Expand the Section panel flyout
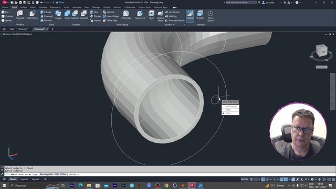This screenshot has height=189, width=336. (170, 25)
